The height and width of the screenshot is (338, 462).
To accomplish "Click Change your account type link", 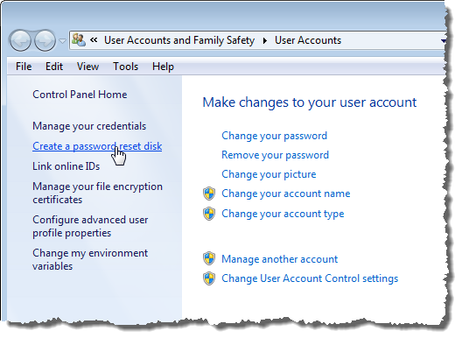I will click(283, 214).
